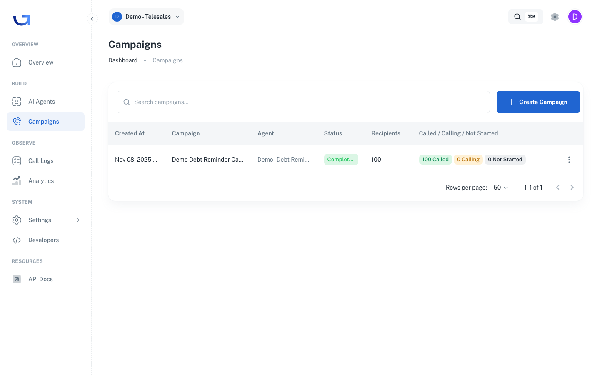Click the Developers code brackets icon
The image size is (600, 375).
pos(17,240)
